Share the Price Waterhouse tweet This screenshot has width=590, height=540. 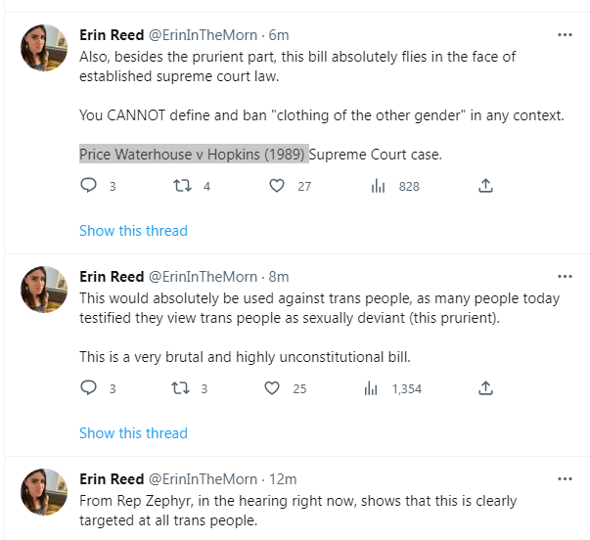[x=484, y=186]
